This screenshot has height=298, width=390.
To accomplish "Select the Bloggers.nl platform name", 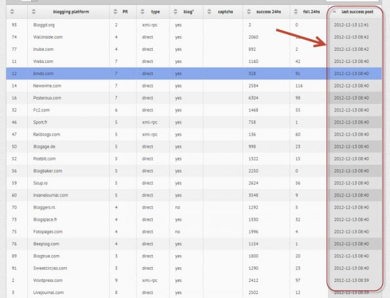I will [44, 207].
